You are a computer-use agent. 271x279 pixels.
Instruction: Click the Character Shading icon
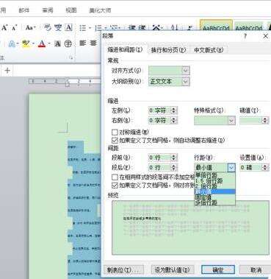(x=57, y=44)
